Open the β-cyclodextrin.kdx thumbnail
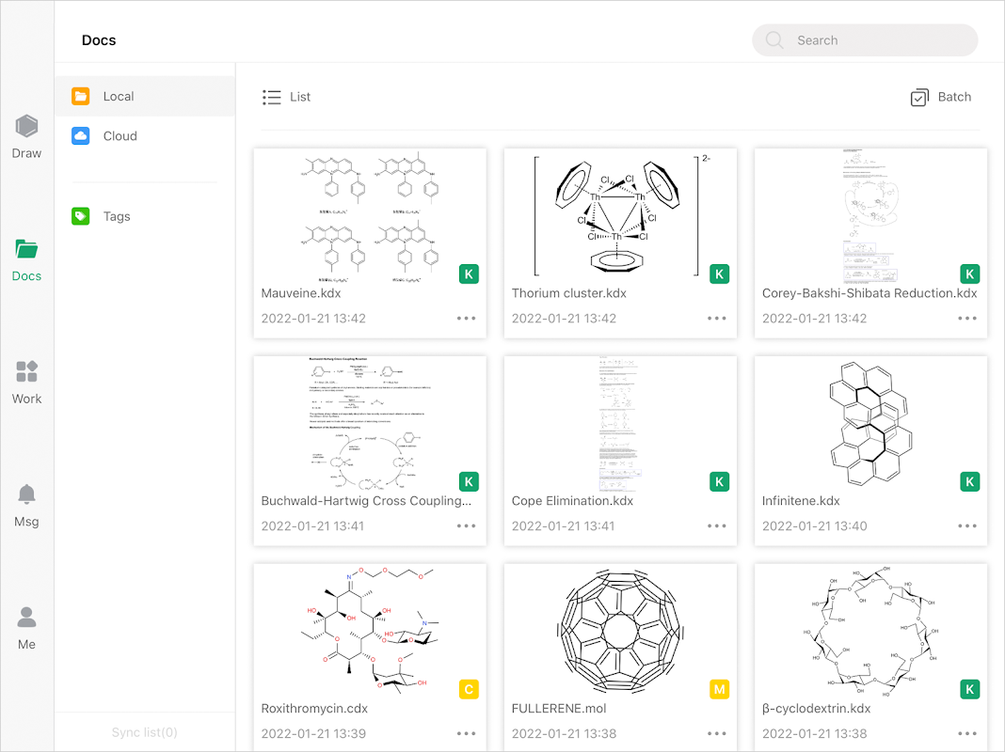1005x752 pixels. [x=870, y=632]
